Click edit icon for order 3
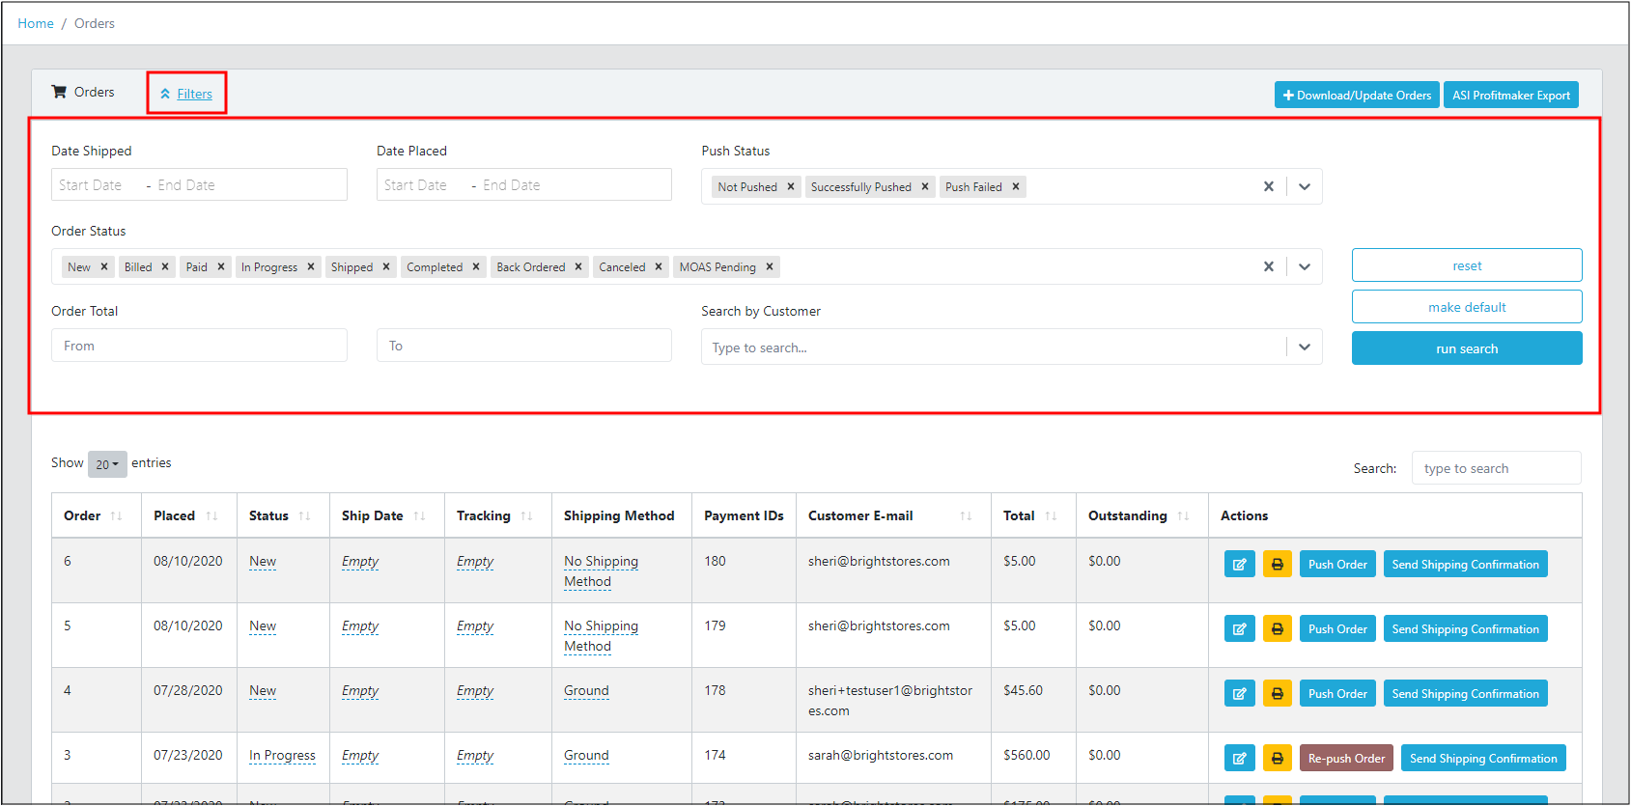 tap(1240, 759)
